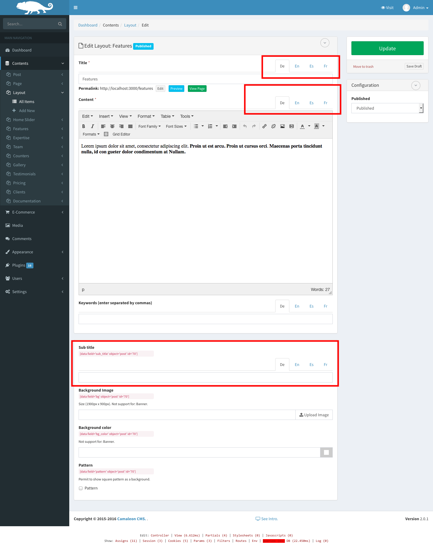
Task: Switch to the Es tab for Keywords
Action: point(311,306)
